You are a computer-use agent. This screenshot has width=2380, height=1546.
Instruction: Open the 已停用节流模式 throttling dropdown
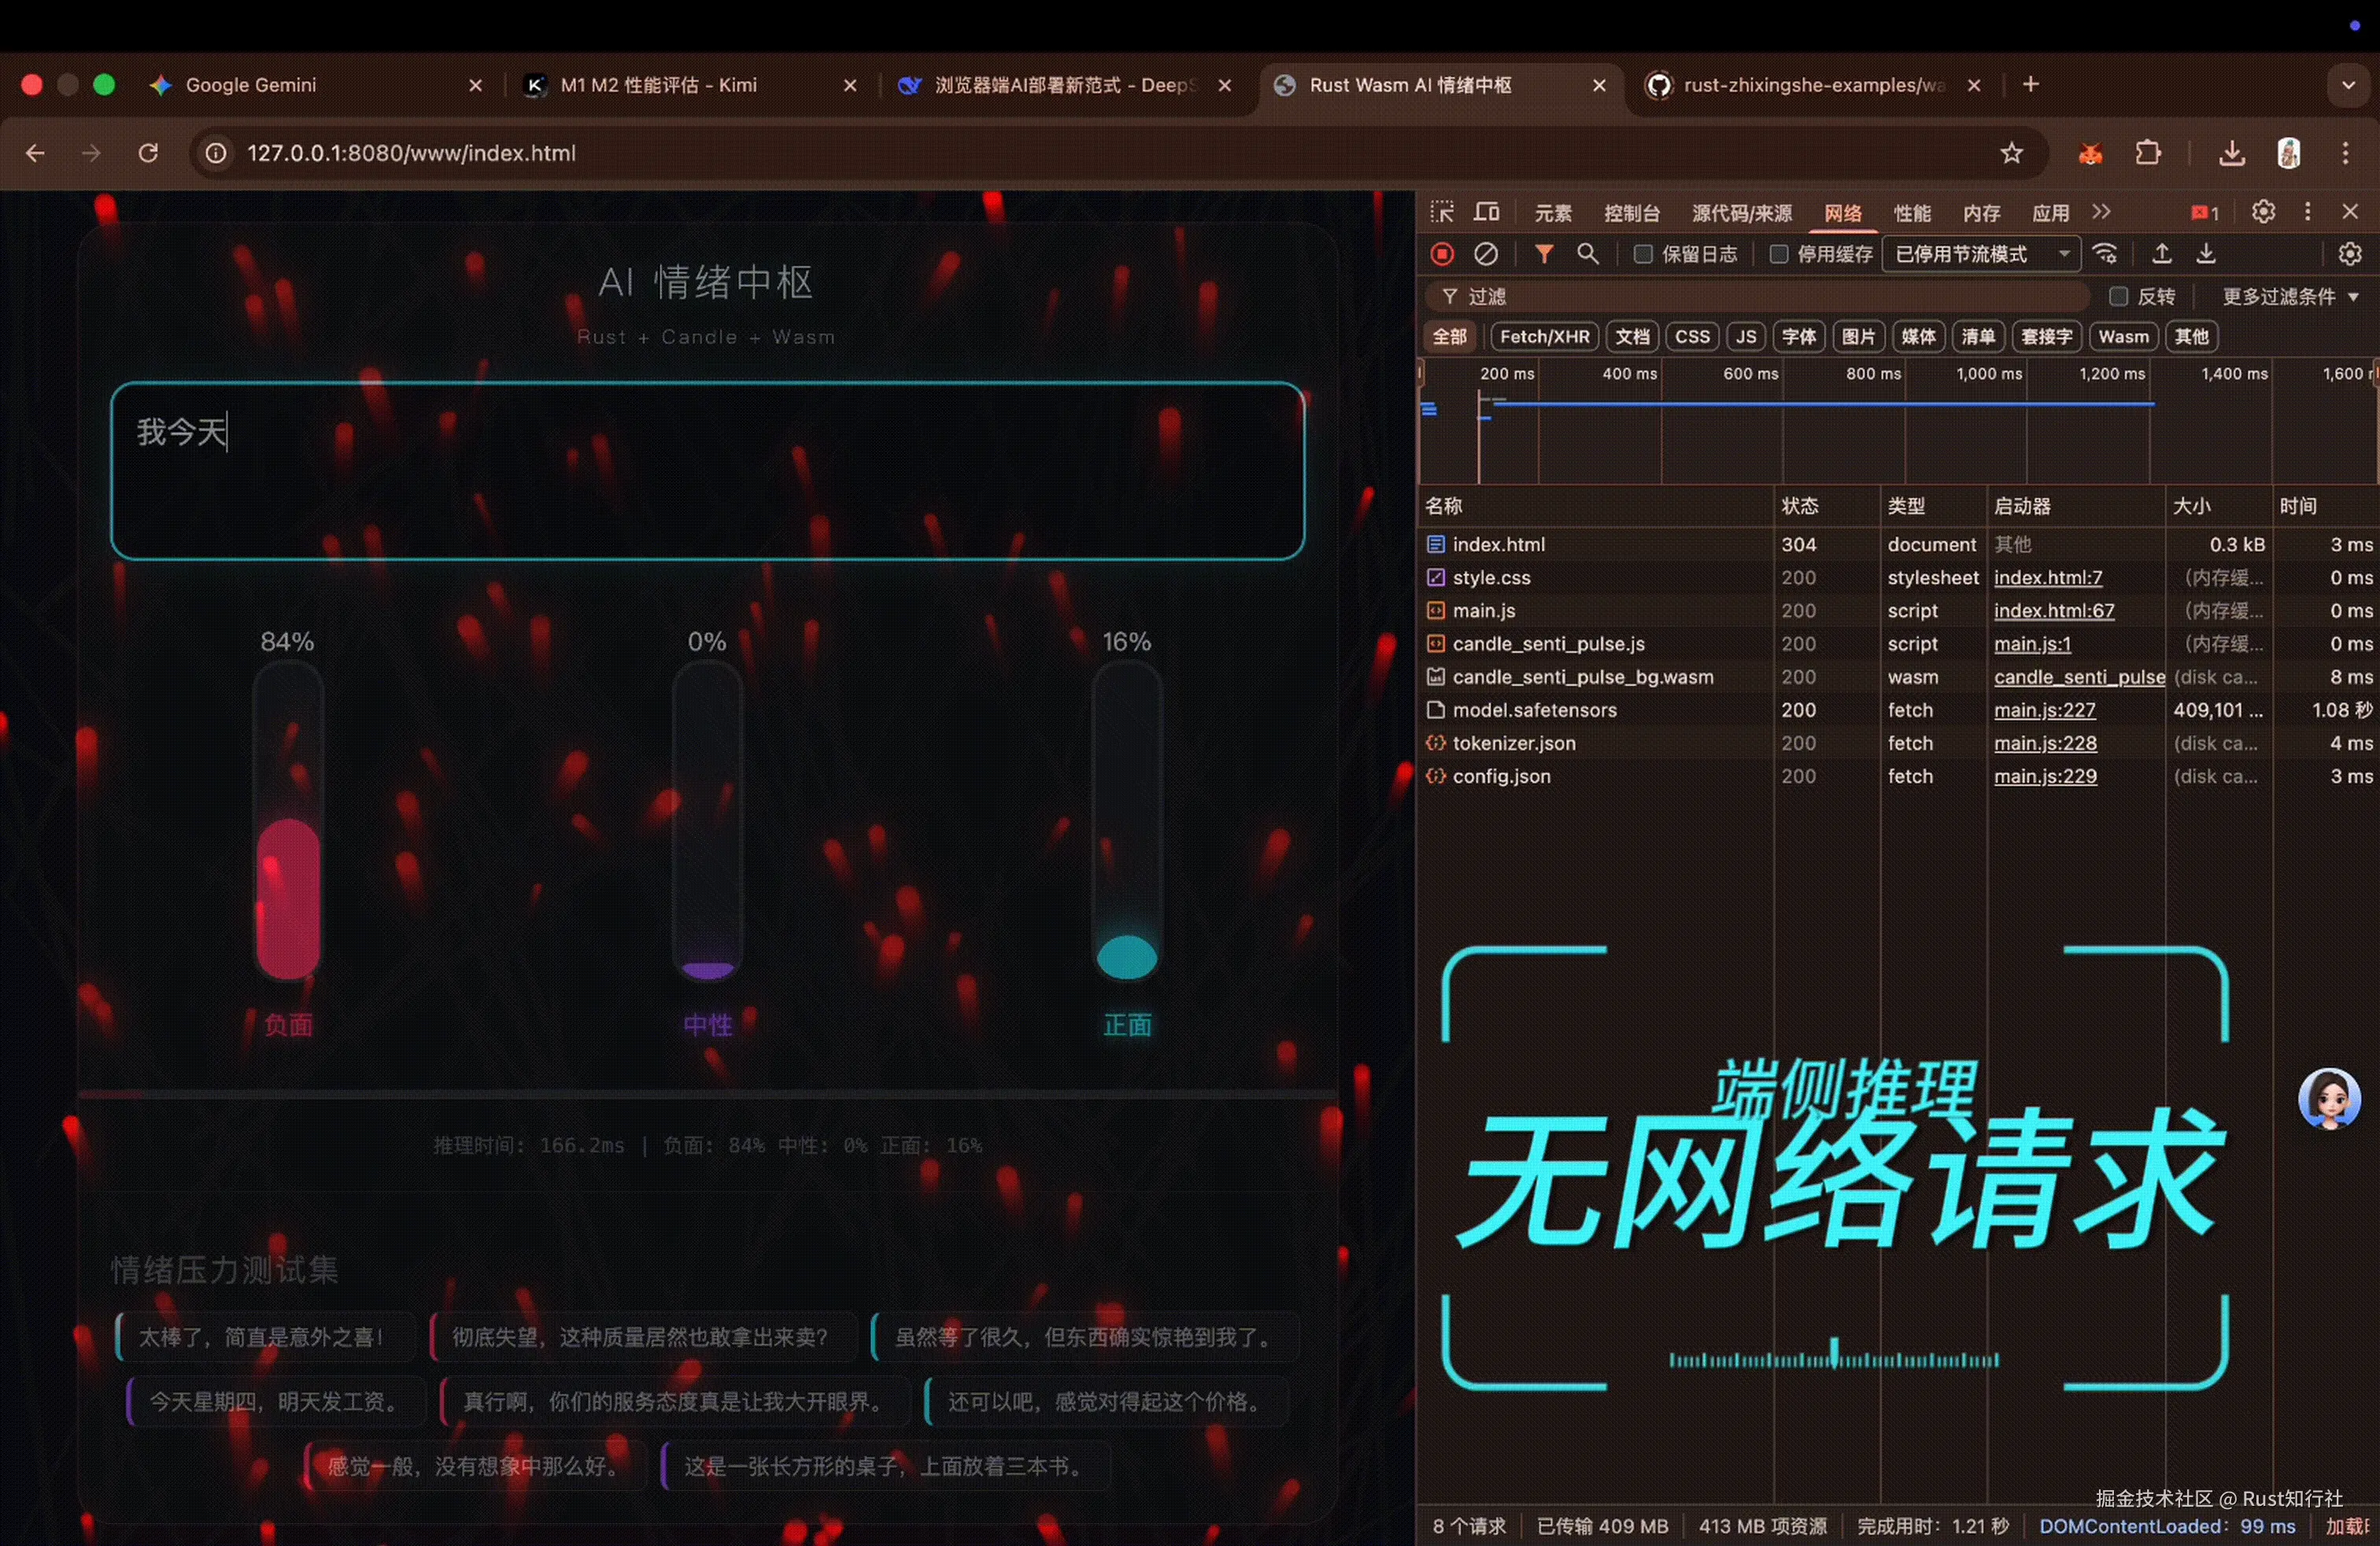(1980, 254)
